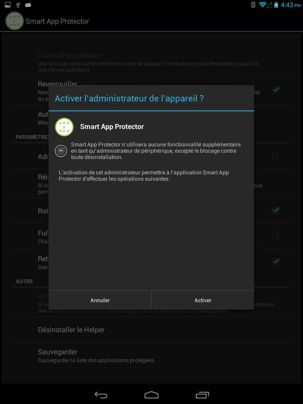The height and width of the screenshot is (404, 303).
Task: Tap the Android debug notification icon
Action: [28, 5]
